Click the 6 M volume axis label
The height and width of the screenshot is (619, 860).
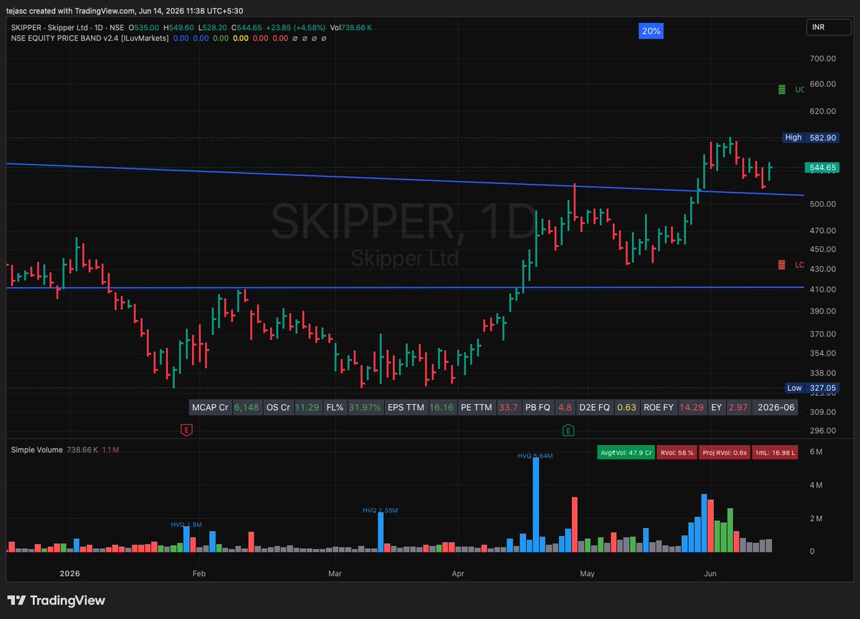click(x=816, y=452)
